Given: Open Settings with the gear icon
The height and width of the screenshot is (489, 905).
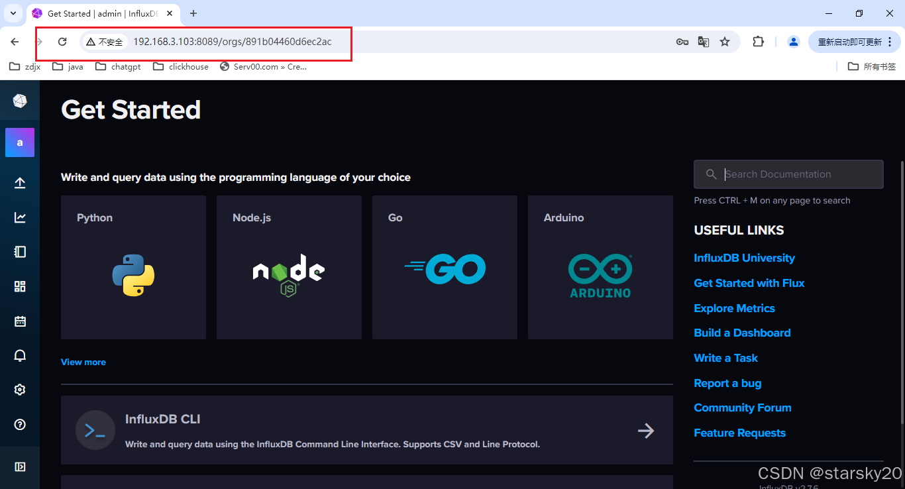Looking at the screenshot, I should click(x=20, y=390).
